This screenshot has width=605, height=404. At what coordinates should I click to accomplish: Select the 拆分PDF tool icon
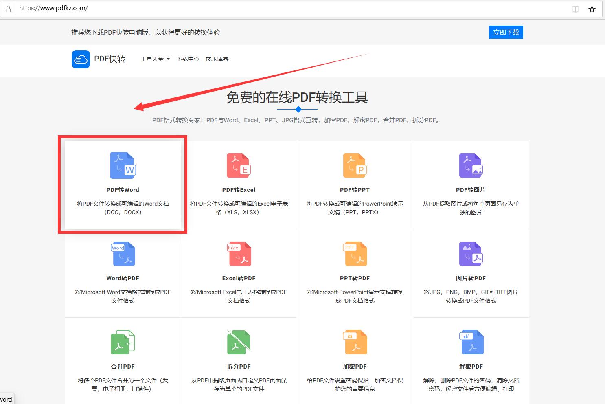pos(239,342)
